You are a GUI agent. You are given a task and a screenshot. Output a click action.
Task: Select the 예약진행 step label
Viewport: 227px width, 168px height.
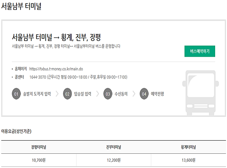pos(158,94)
